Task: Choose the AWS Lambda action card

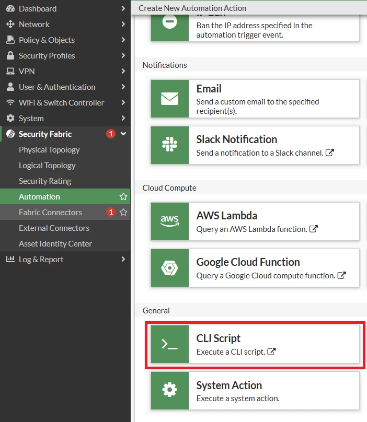Action: pyautogui.click(x=255, y=221)
